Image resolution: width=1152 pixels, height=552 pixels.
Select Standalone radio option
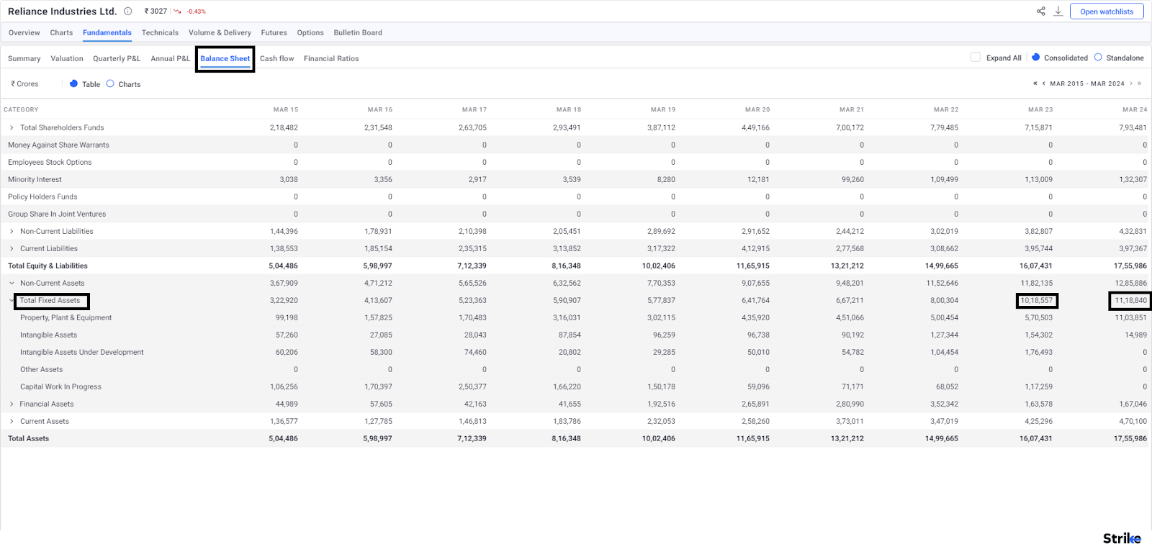coord(1098,58)
